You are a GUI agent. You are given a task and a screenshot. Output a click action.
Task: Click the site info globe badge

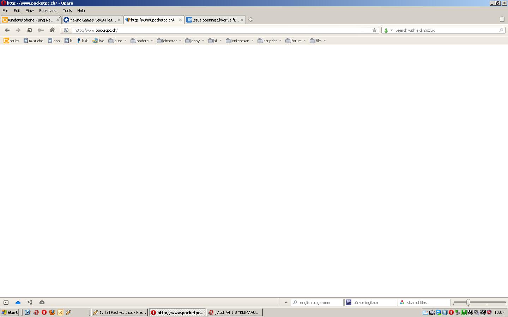click(x=66, y=30)
